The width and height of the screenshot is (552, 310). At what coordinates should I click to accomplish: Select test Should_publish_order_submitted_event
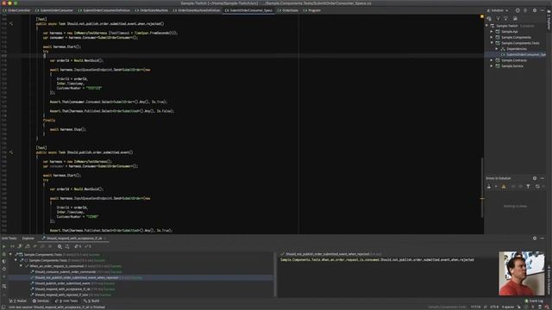62,283
